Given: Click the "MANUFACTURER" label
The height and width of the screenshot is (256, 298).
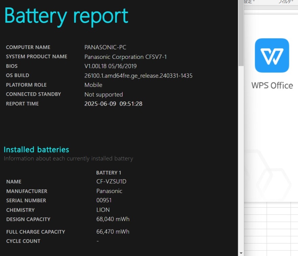Looking at the screenshot, I should (27, 191).
